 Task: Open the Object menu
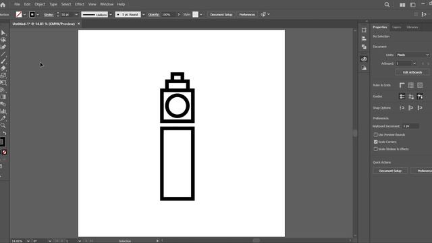click(40, 5)
